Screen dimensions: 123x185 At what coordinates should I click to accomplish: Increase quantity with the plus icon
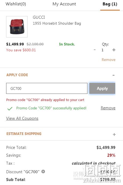(x=114, y=50)
